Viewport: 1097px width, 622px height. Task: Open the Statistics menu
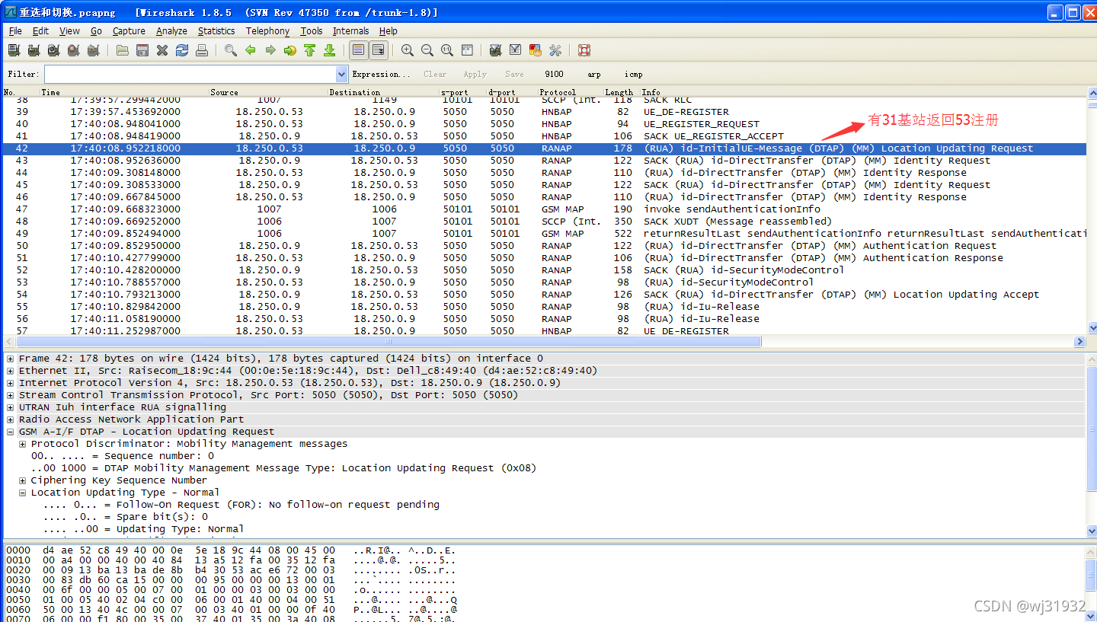216,31
